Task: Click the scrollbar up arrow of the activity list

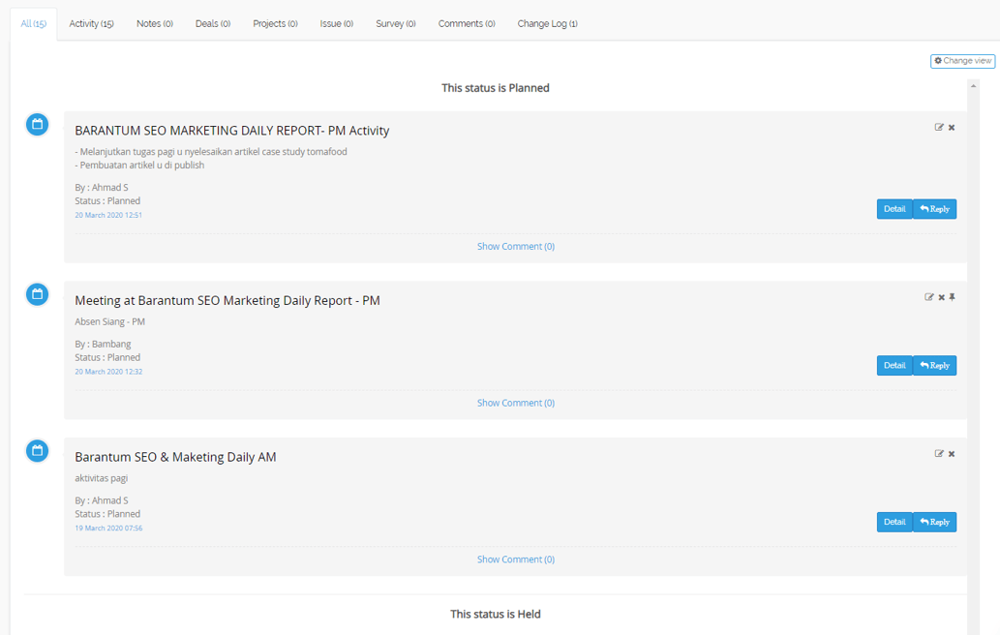Action: [x=973, y=85]
